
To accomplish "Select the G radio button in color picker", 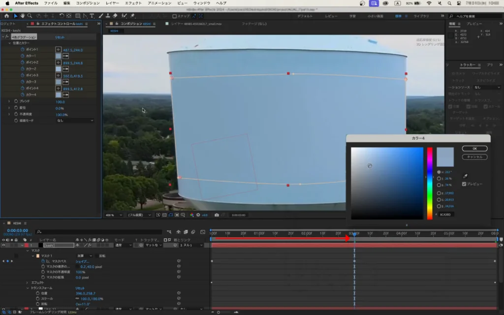I will pyautogui.click(x=439, y=200).
